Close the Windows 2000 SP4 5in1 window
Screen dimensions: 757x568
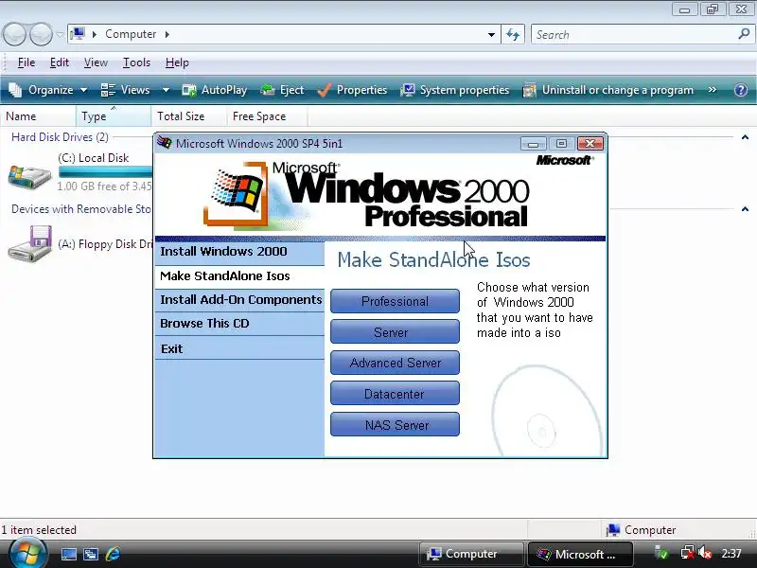pyautogui.click(x=590, y=144)
